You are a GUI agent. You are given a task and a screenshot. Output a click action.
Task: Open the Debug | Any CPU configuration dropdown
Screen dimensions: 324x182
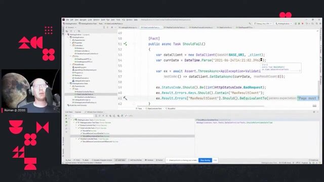click(263, 24)
